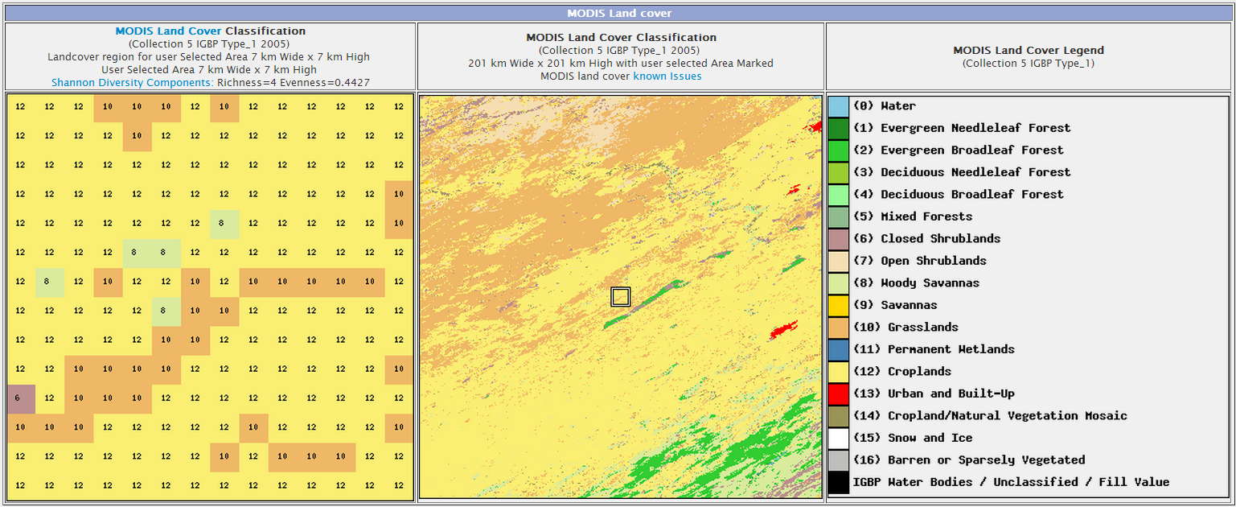Click the white Snow and Ice swatch

(839, 438)
